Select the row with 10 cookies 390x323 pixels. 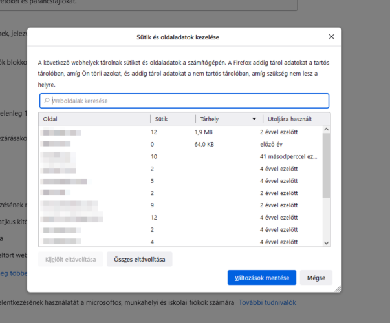coord(181,156)
